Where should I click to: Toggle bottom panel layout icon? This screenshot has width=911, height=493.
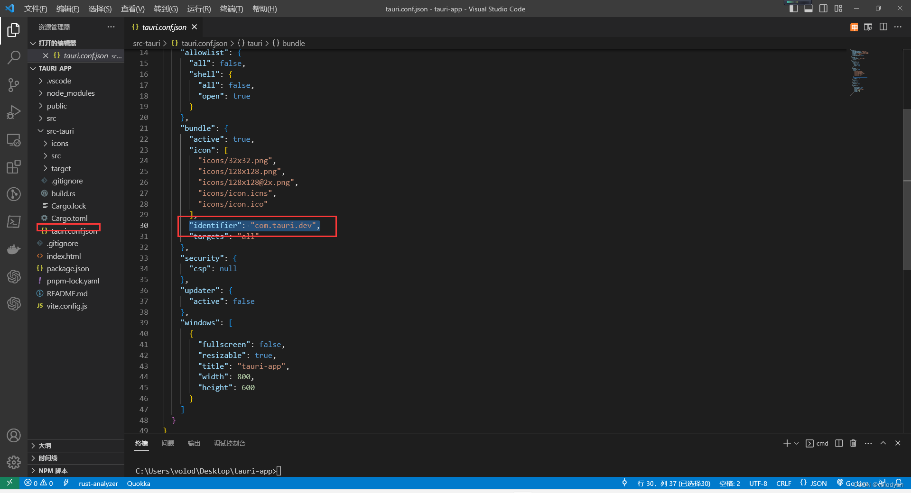809,9
